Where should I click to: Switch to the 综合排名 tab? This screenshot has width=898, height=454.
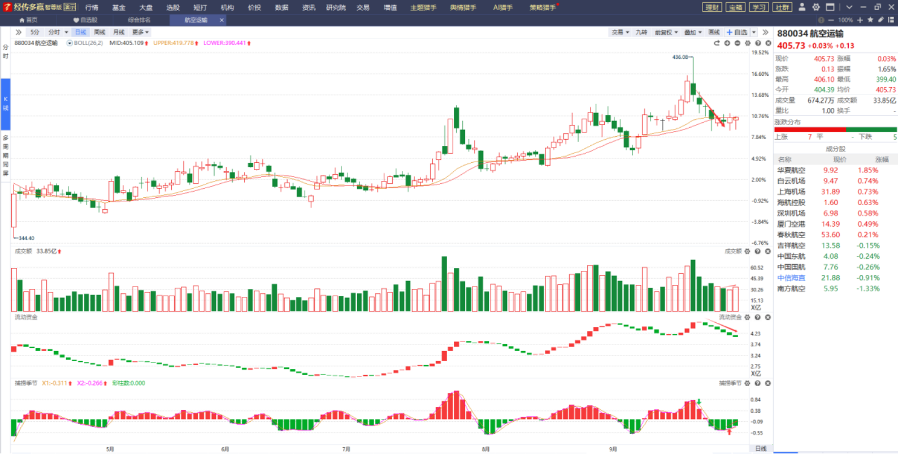point(139,20)
